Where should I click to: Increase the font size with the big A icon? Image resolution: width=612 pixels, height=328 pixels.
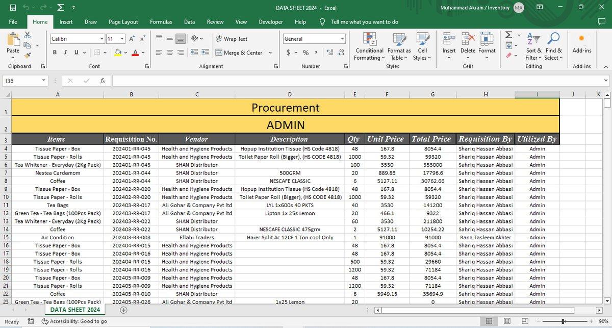pos(132,39)
